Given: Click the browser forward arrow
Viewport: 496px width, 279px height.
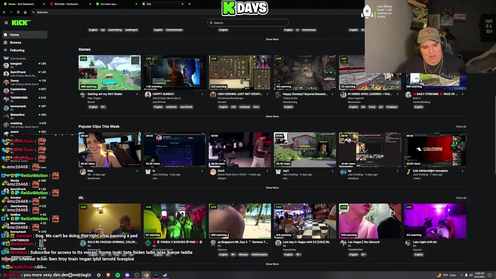Looking at the screenshot, I should tap(11, 12).
